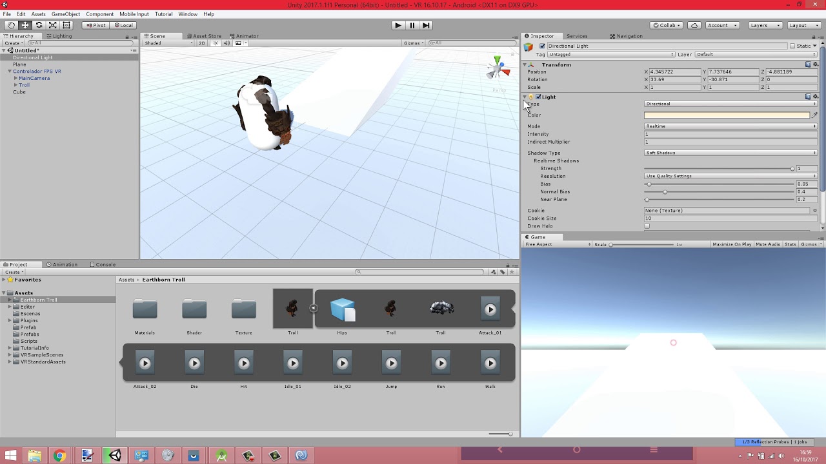Open Unity from the Windows taskbar
Image resolution: width=826 pixels, height=464 pixels.
pyautogui.click(x=114, y=456)
